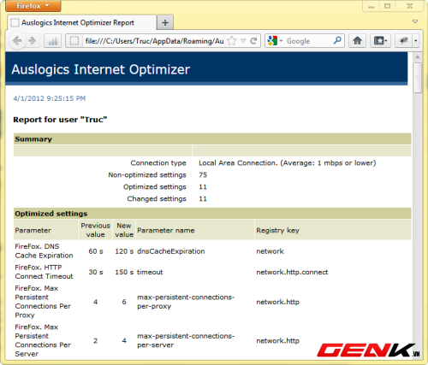Click the "Auslogics Internet Optimizer" page banner title

[x=101, y=69]
